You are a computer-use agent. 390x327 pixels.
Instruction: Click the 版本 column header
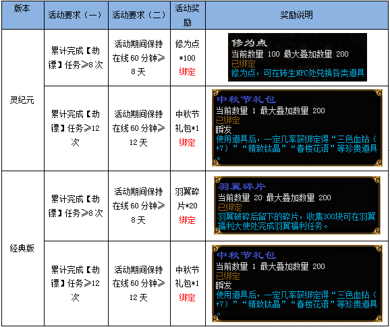23,15
